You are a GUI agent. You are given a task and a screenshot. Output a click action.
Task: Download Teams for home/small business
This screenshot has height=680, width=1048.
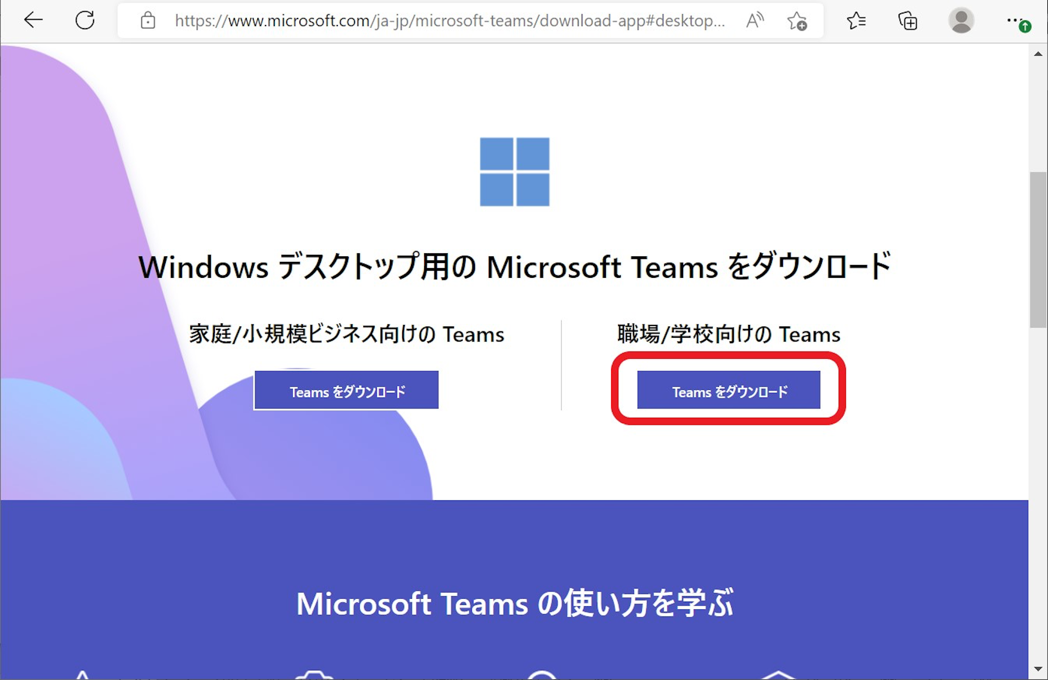pos(346,390)
